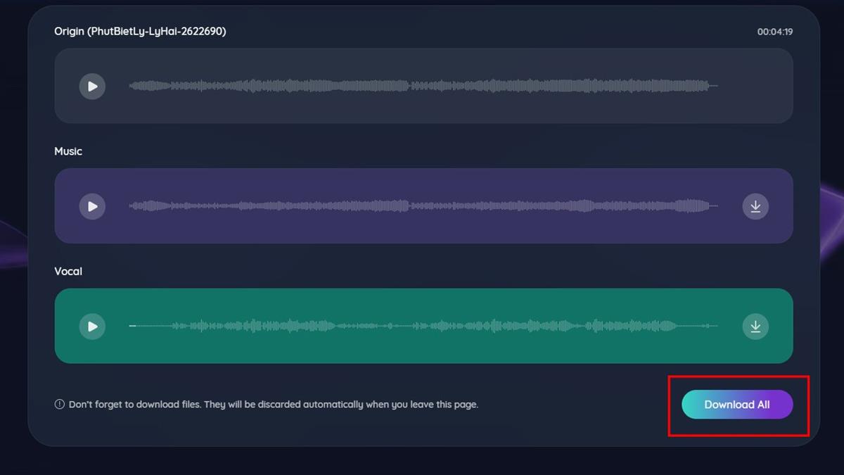Jump to the end of the Vocal waveform
The width and height of the screenshot is (844, 475).
715,327
